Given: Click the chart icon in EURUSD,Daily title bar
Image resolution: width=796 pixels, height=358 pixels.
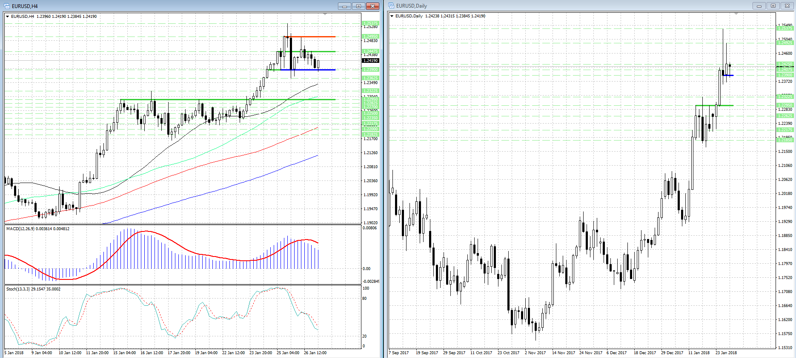Looking at the screenshot, I should coord(391,6).
